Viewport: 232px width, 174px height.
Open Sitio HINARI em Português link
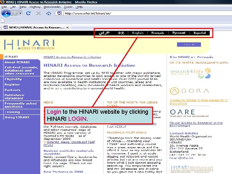[x=191, y=57]
